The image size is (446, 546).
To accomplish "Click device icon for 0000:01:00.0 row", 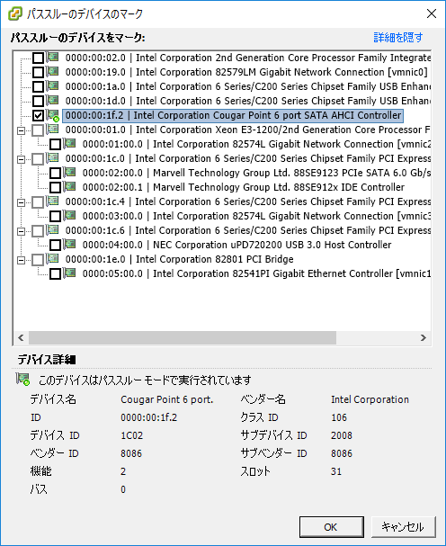I will click(70, 143).
